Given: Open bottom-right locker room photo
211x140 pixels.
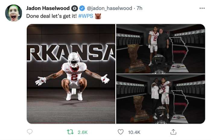Looking at the screenshot, I should [160, 99].
